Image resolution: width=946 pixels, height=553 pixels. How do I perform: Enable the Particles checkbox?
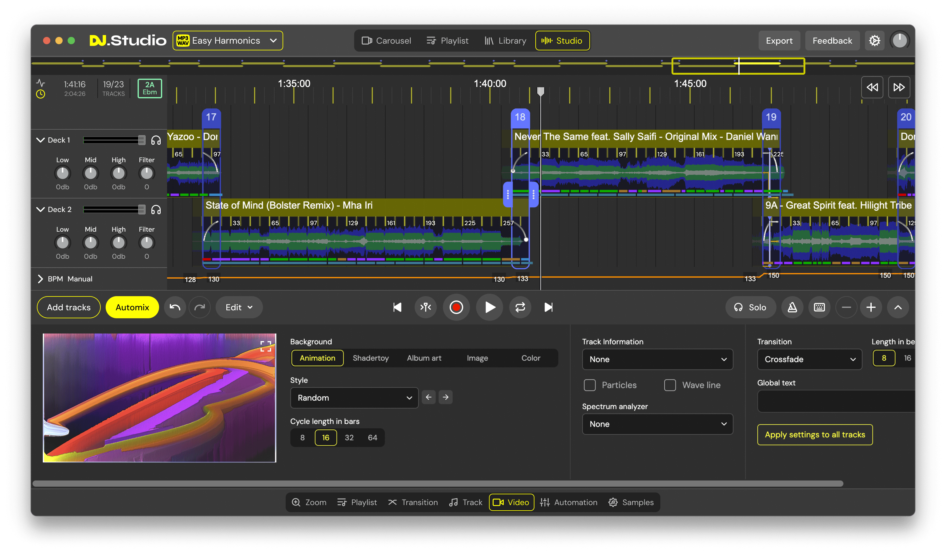589,385
